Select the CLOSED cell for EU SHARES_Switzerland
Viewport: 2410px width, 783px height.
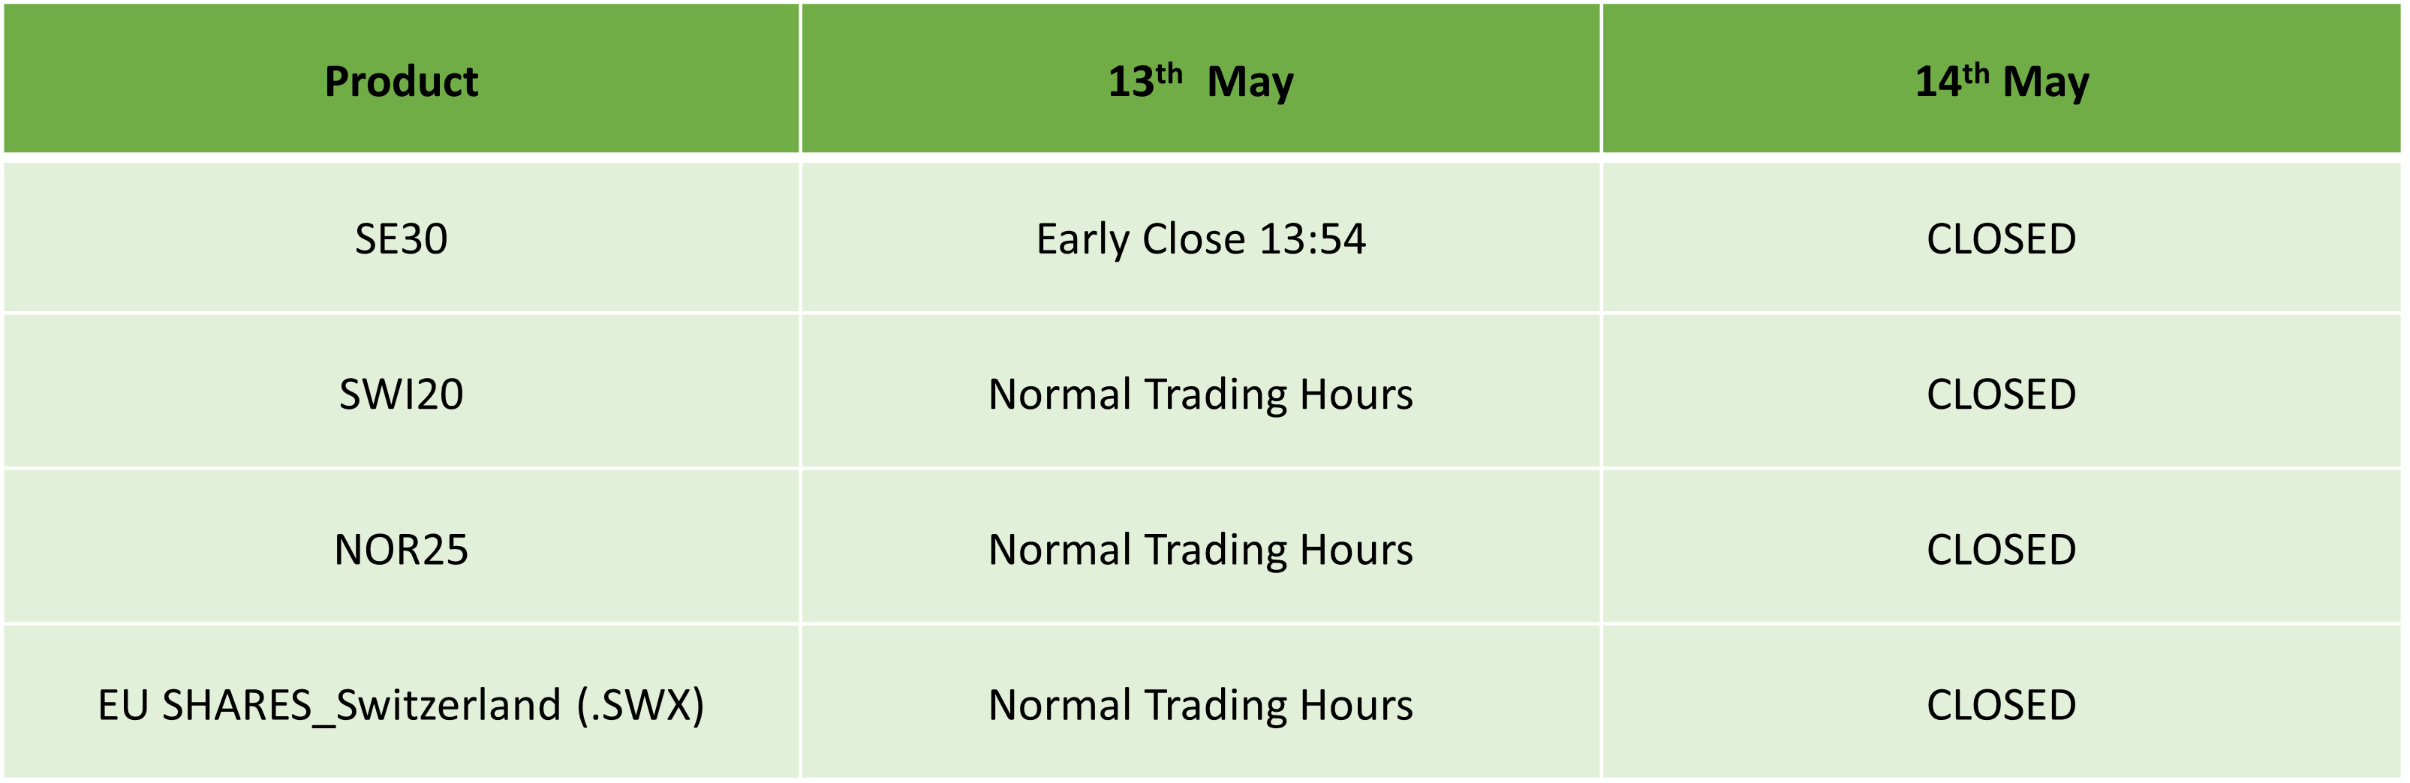[2001, 704]
